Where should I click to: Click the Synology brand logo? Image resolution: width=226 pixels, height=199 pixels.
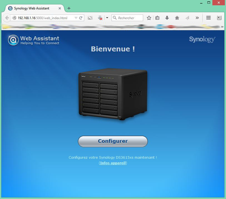(x=202, y=39)
